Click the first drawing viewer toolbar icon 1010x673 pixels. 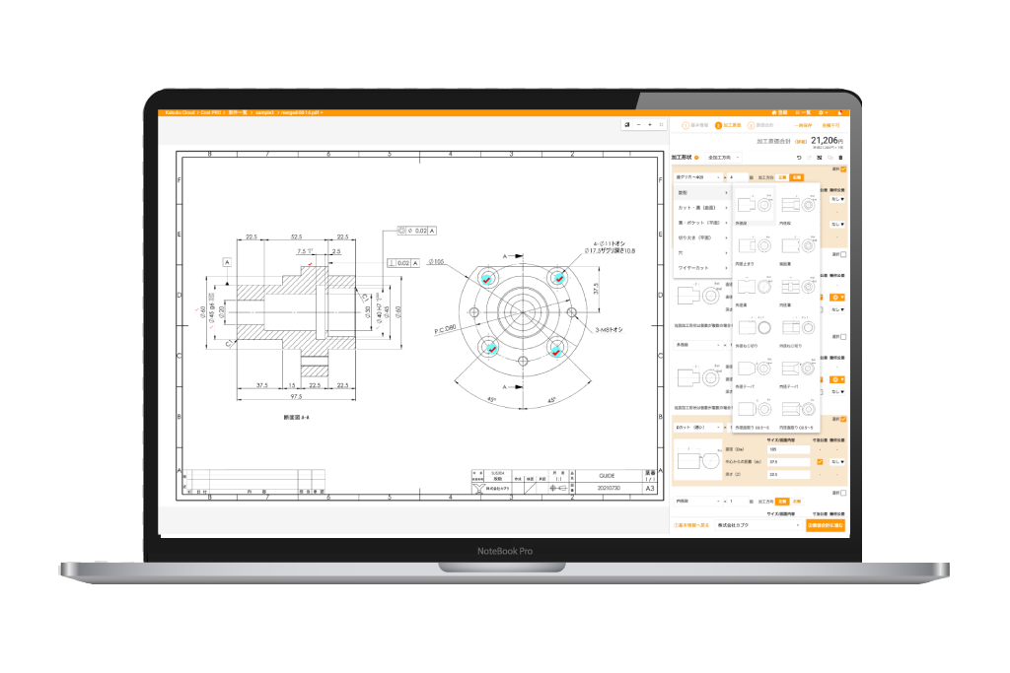pos(626,124)
